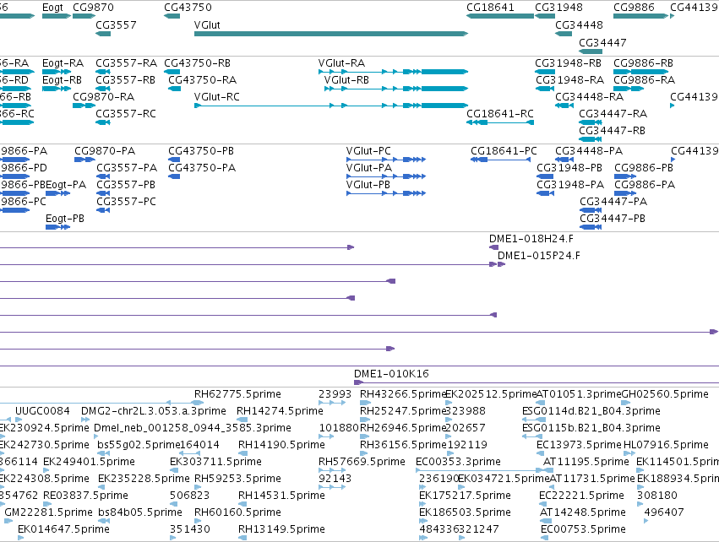Click EST EC00753.5prime
Screen dimensions: 719x542
[x=544, y=538]
